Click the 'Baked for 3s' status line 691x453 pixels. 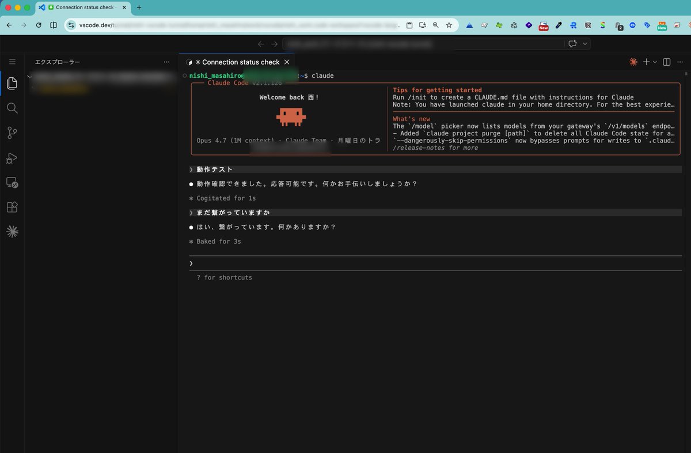tap(219, 241)
